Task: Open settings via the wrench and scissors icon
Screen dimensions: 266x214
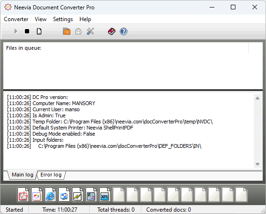Action: pyautogui.click(x=90, y=31)
